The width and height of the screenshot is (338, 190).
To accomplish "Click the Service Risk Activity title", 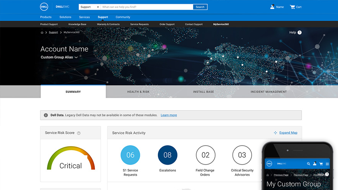I will [129, 133].
